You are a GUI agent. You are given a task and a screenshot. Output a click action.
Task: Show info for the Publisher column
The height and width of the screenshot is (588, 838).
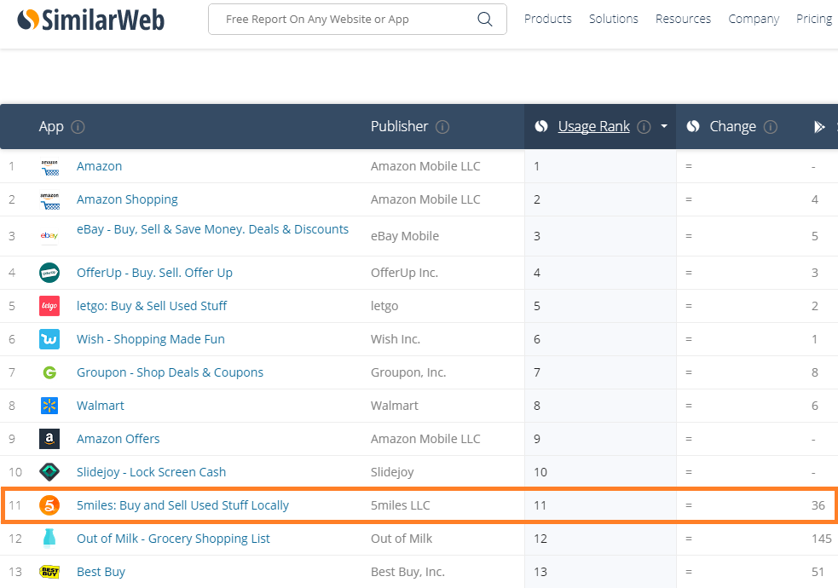pos(442,127)
